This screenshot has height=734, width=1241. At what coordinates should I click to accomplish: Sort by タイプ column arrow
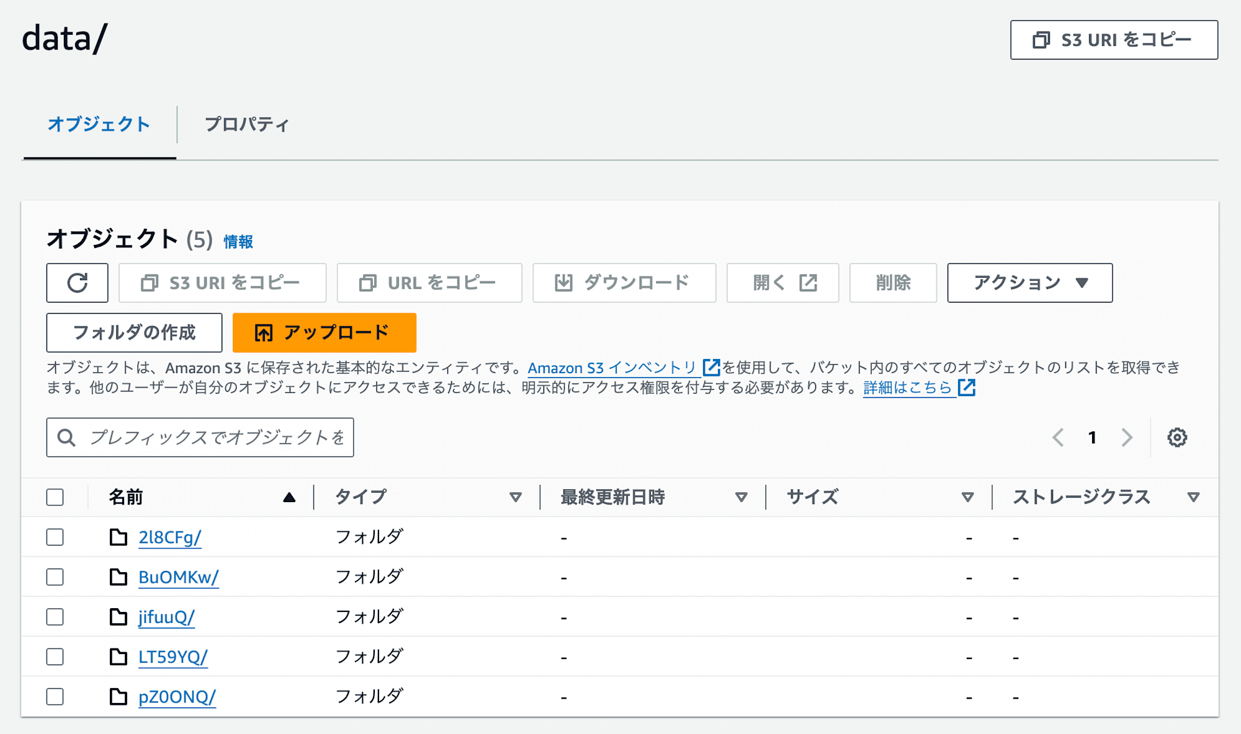515,497
